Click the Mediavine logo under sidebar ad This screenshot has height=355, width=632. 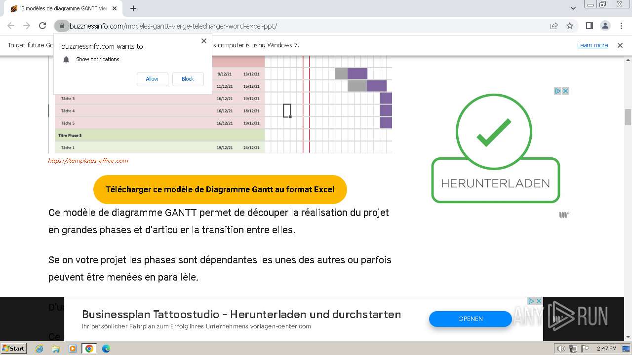click(x=564, y=214)
